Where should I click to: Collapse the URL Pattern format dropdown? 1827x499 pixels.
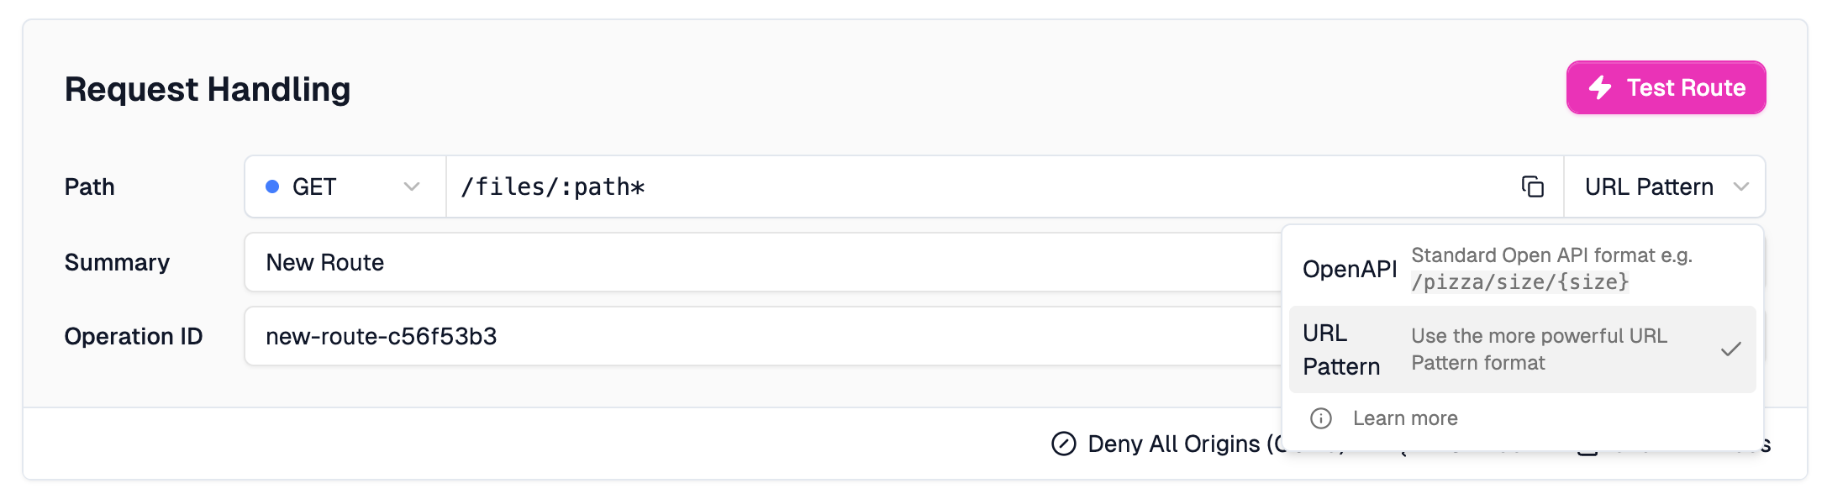click(x=1664, y=186)
